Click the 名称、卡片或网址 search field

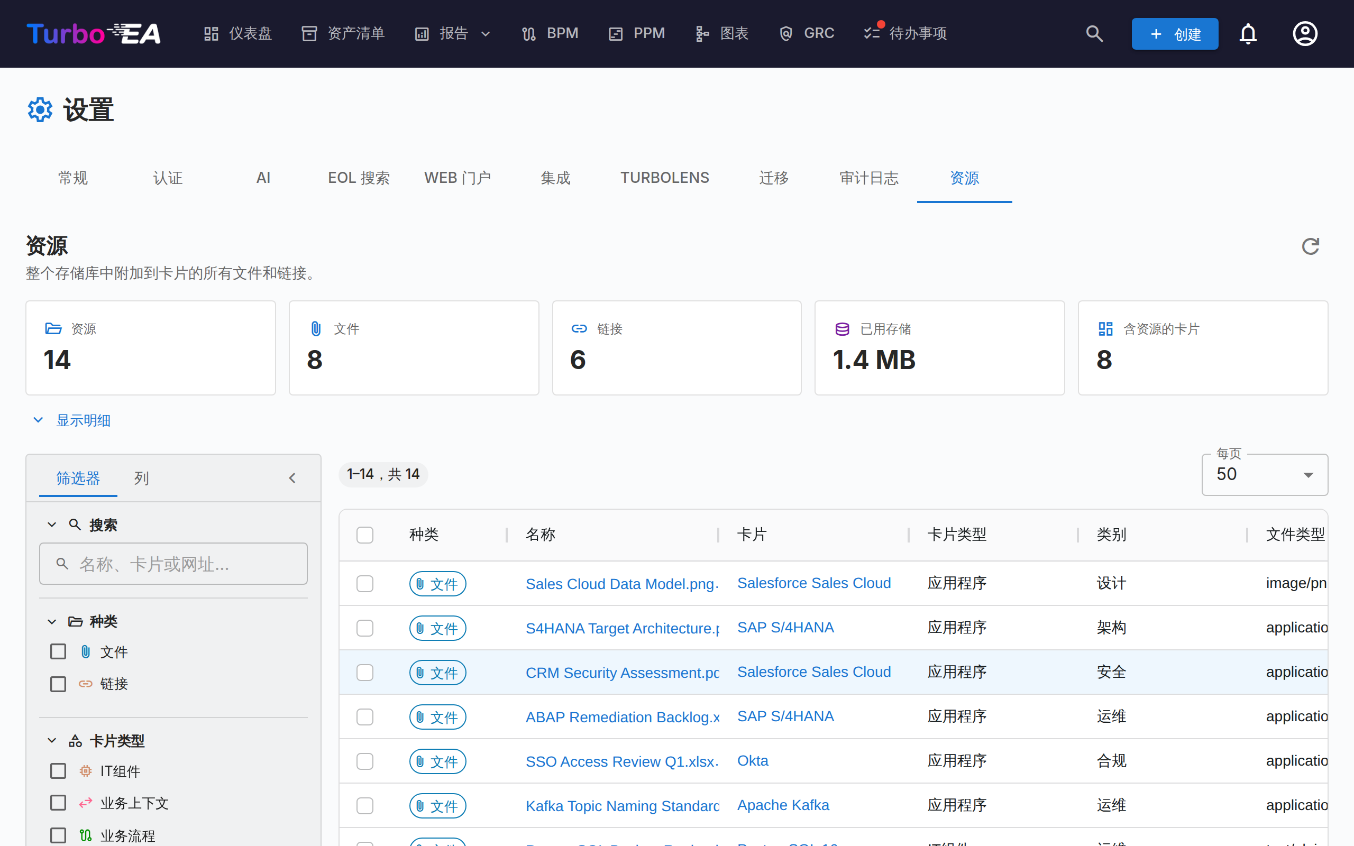(173, 564)
